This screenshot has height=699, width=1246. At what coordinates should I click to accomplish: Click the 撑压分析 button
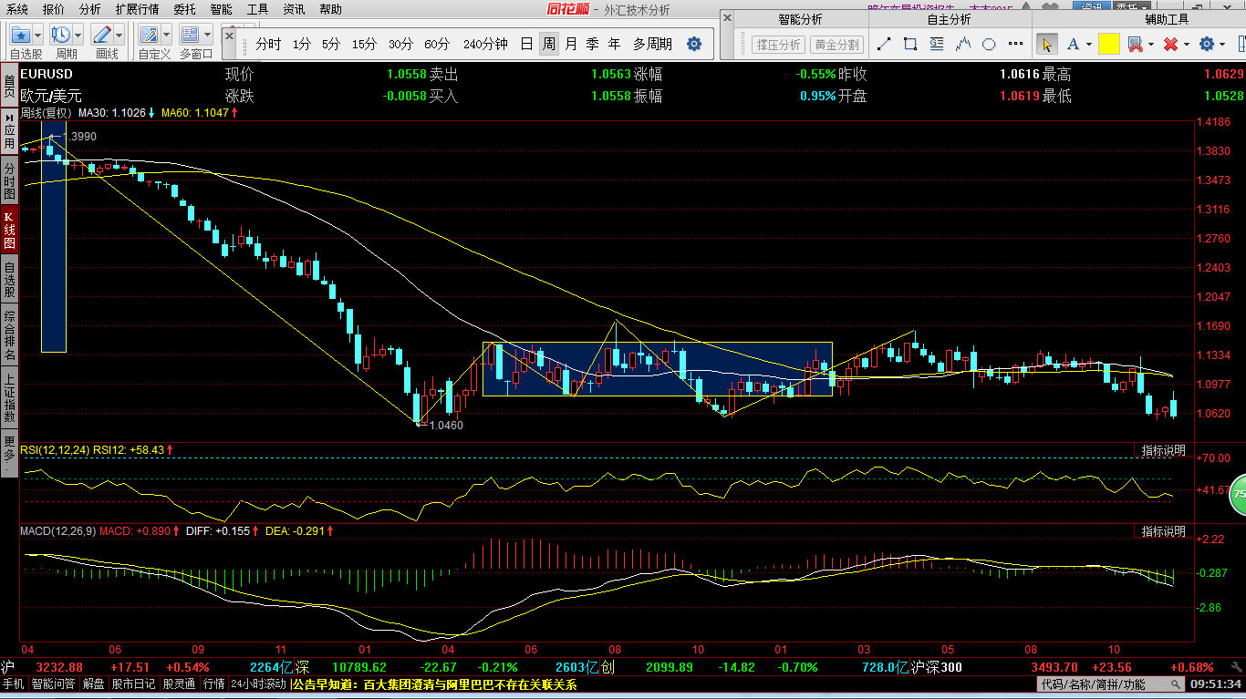778,44
